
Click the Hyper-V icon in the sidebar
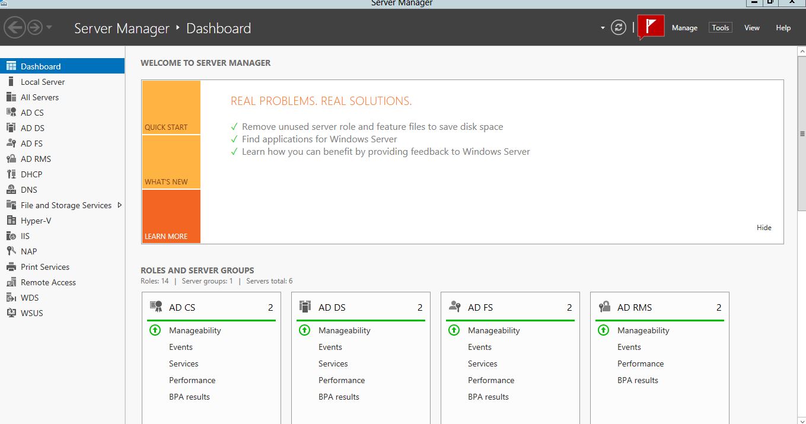[11, 221]
